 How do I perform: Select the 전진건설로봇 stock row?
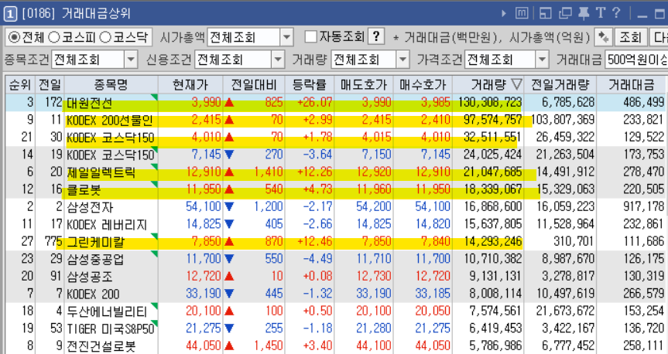[x=337, y=345]
